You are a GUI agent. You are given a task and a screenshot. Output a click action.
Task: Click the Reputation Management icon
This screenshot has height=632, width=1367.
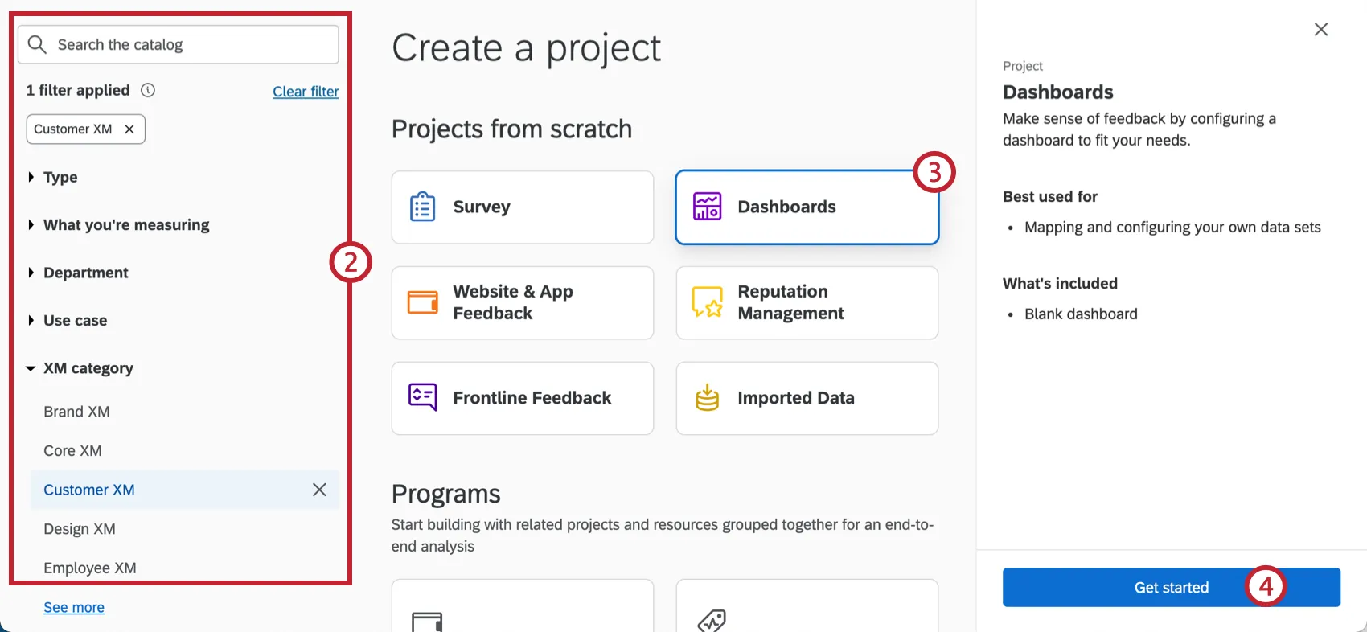point(706,302)
